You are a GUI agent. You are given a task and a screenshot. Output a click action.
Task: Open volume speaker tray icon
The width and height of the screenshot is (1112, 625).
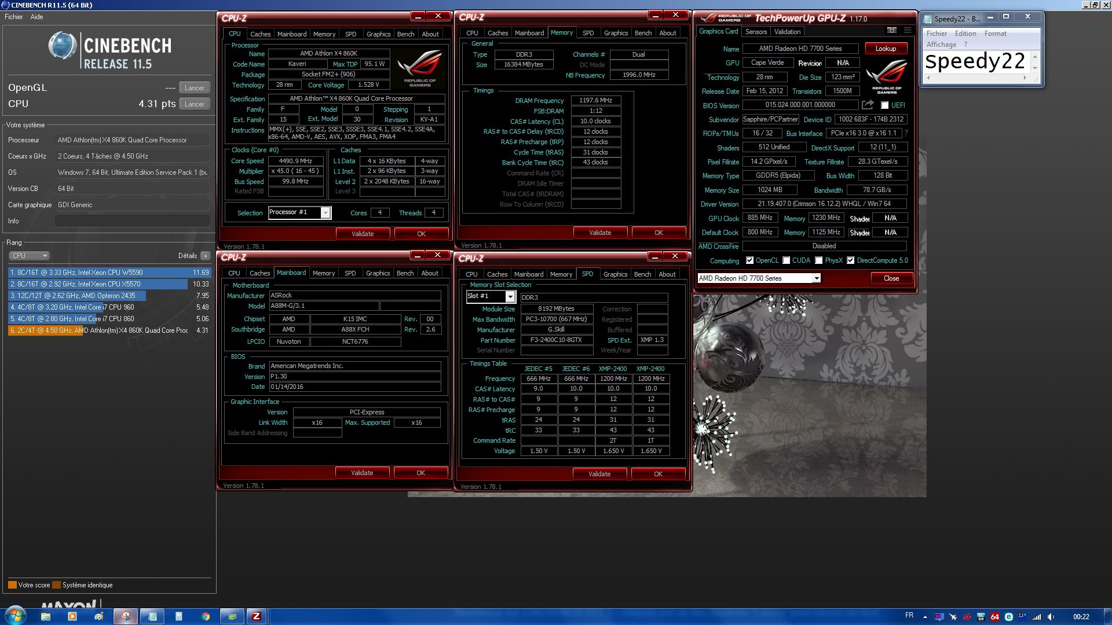coord(1051,617)
